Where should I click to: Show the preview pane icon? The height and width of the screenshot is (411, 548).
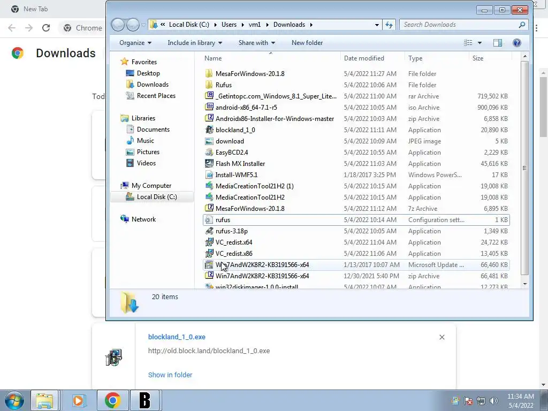coord(498,43)
